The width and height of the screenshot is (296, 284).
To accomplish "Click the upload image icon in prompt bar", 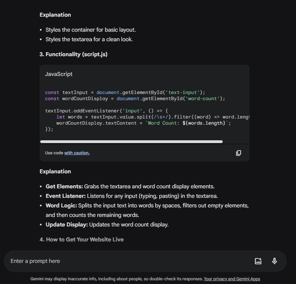I will pos(258,261).
